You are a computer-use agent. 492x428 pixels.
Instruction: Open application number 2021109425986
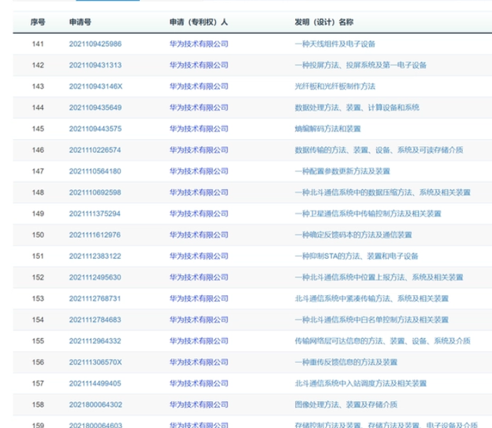pyautogui.click(x=95, y=44)
